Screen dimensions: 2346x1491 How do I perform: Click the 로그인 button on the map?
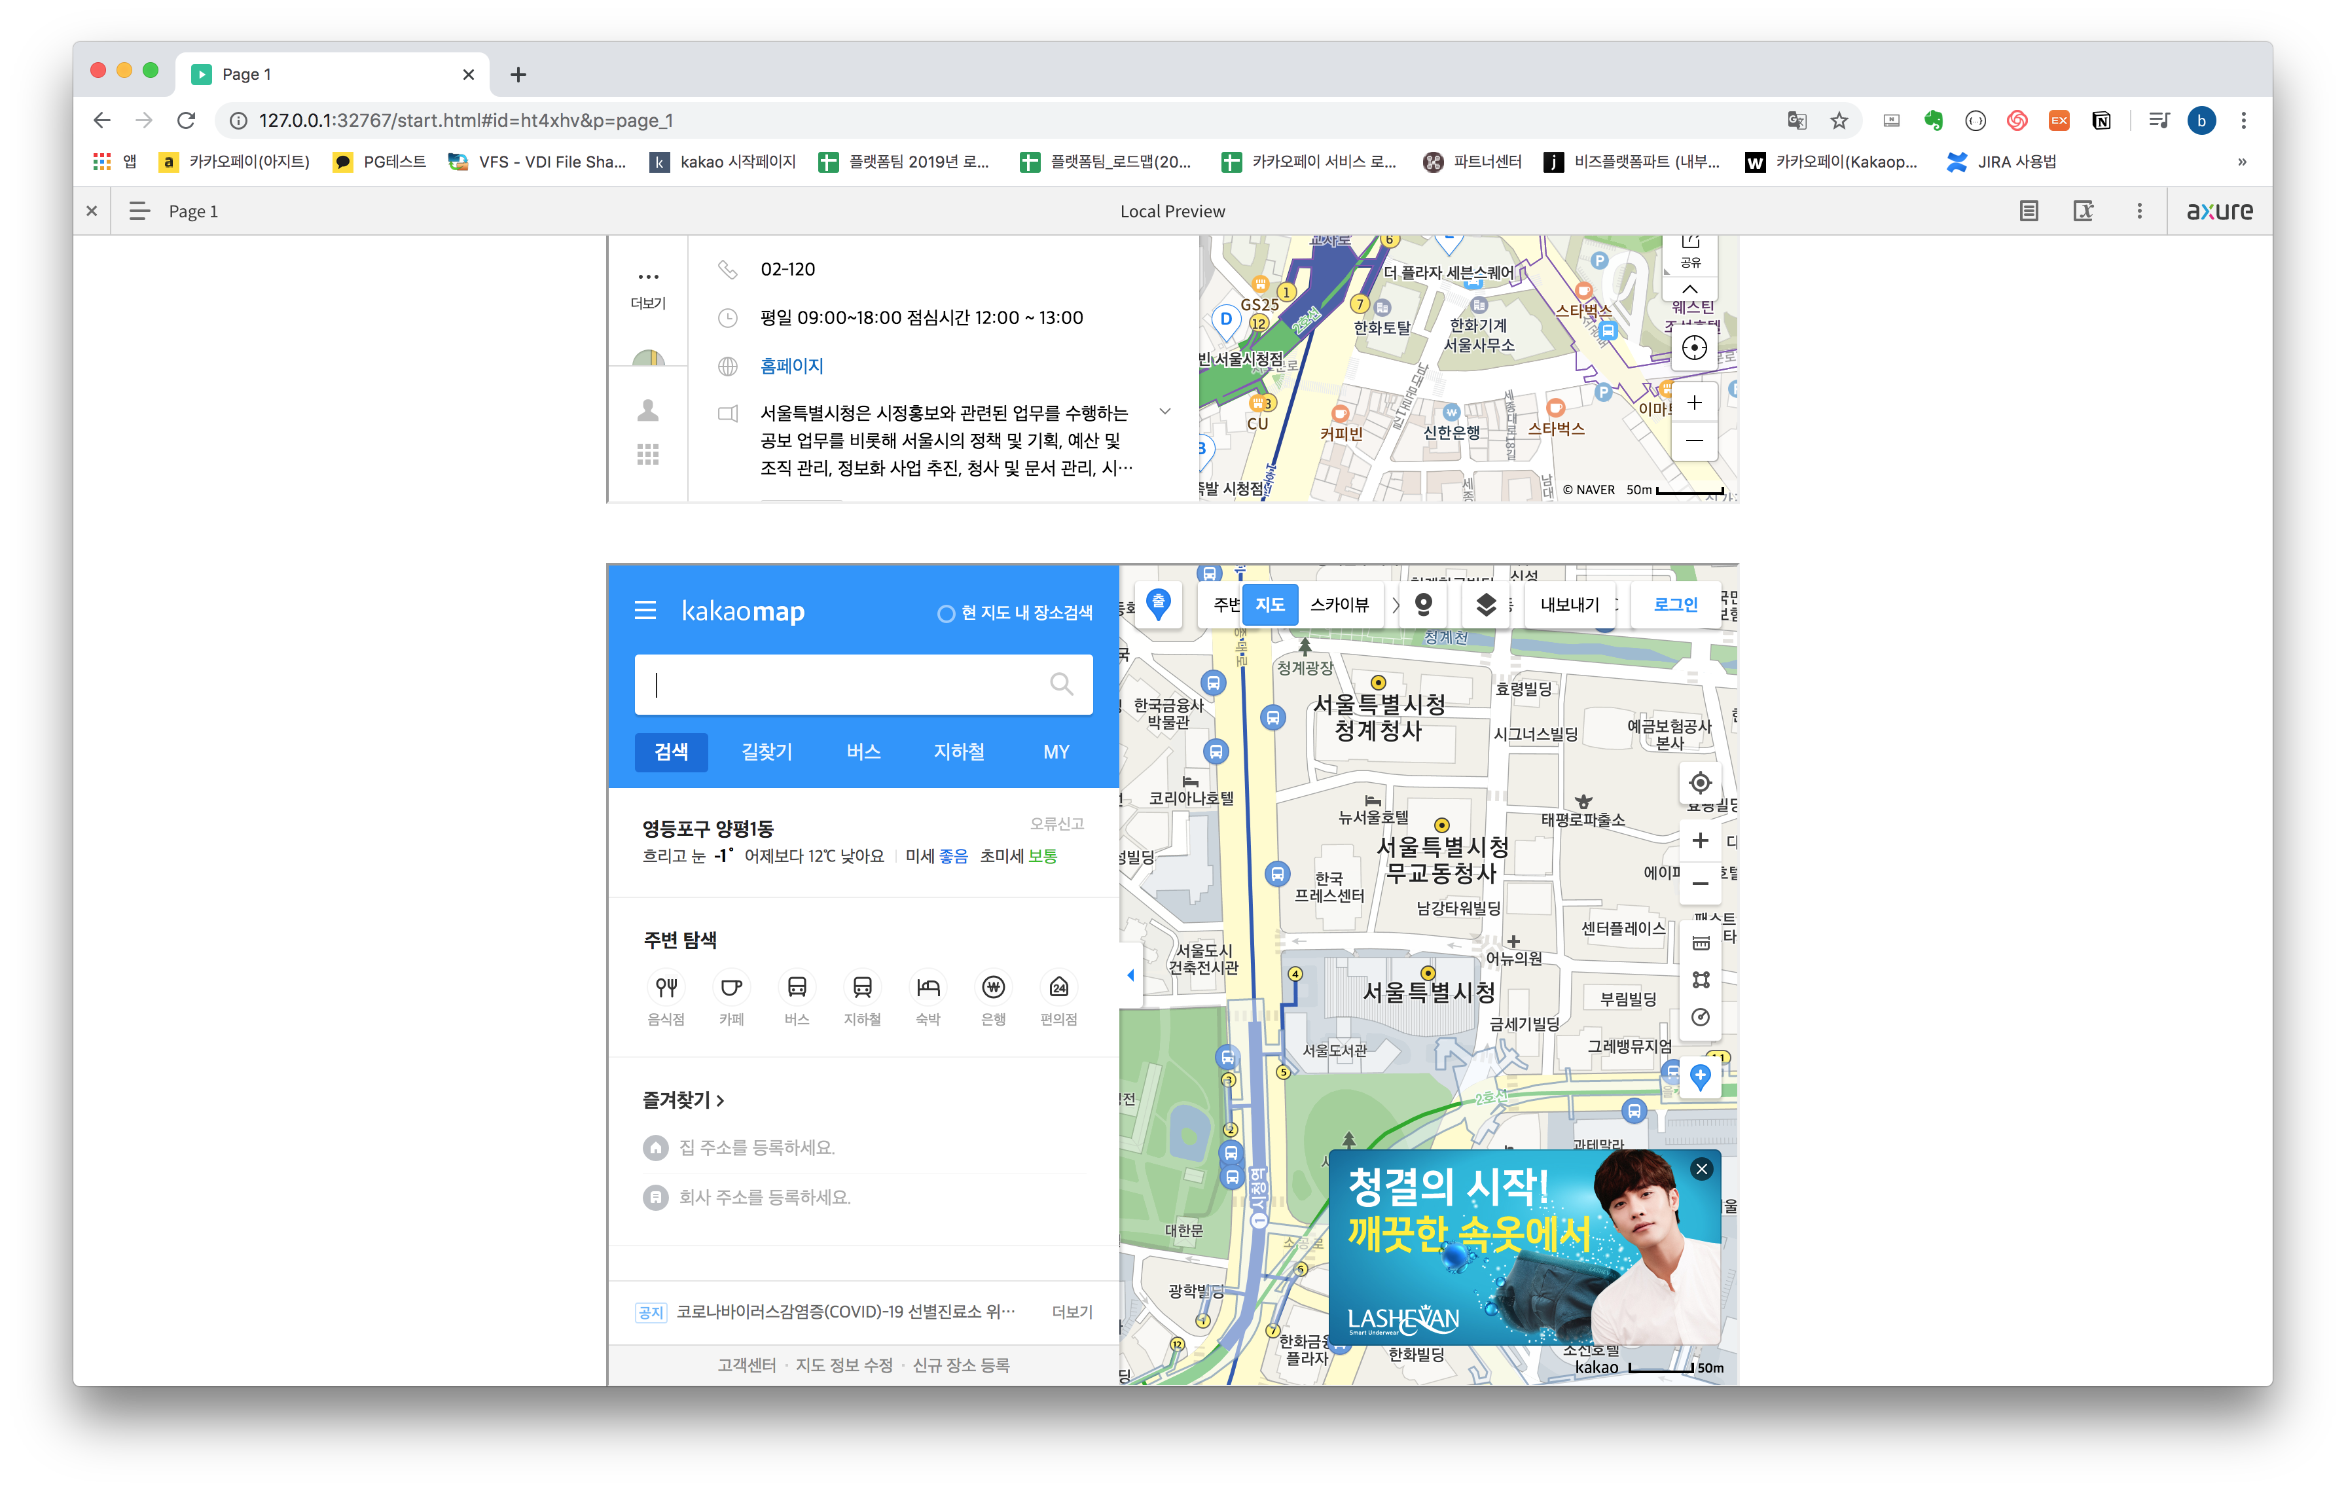(x=1675, y=605)
